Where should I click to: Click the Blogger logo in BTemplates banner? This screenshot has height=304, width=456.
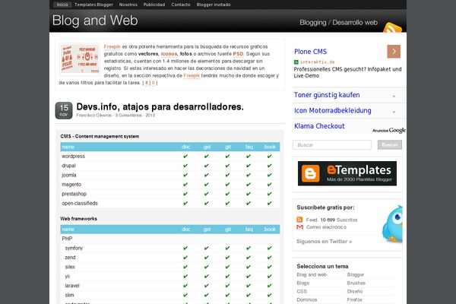coord(310,173)
